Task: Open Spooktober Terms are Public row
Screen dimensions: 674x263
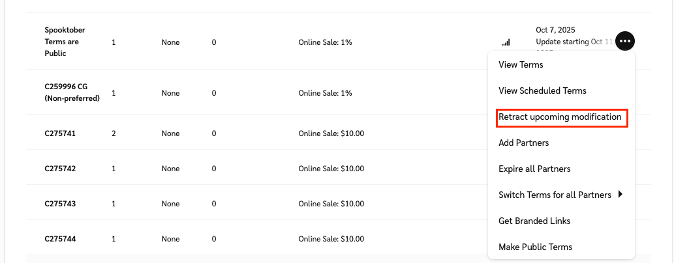Action: coord(65,42)
